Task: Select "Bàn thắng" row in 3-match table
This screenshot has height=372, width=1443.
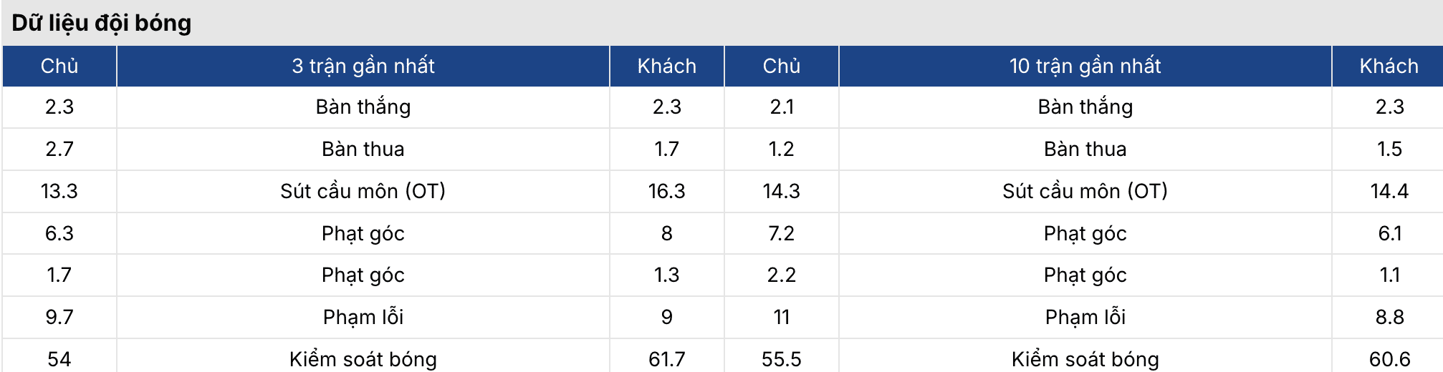Action: click(363, 107)
